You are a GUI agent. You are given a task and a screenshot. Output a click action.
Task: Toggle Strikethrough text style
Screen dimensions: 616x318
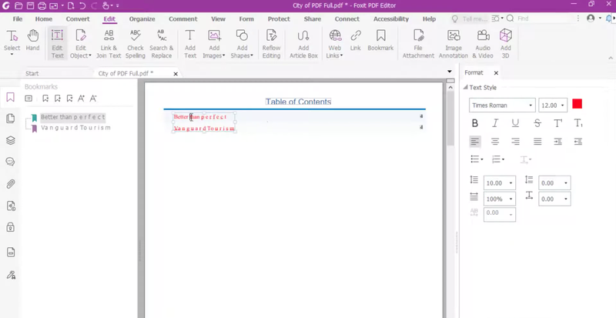tap(537, 123)
